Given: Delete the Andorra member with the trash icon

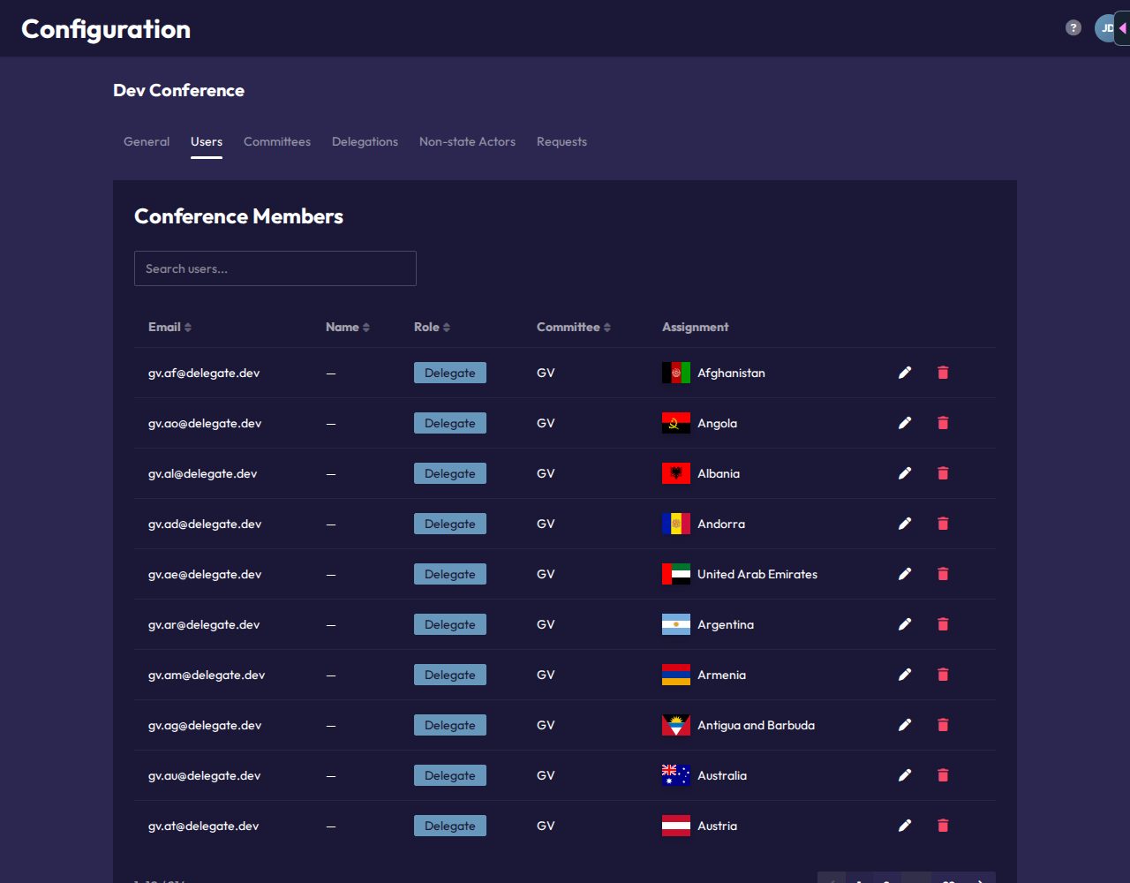Looking at the screenshot, I should (x=943, y=524).
